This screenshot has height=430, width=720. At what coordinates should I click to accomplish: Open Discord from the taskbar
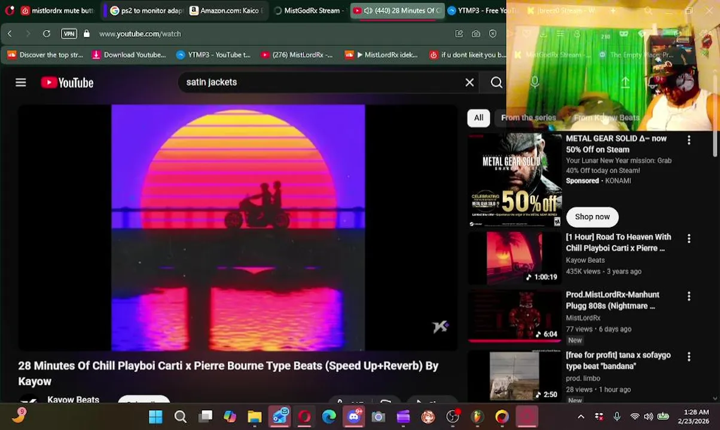click(354, 417)
